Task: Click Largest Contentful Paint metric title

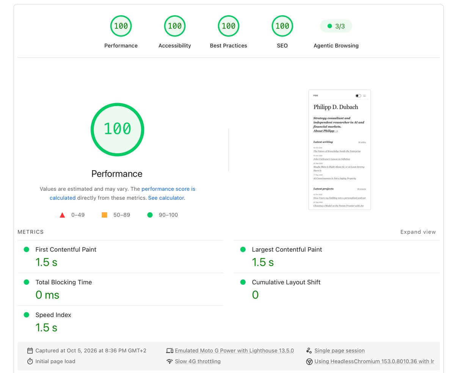Action: pyautogui.click(x=287, y=249)
